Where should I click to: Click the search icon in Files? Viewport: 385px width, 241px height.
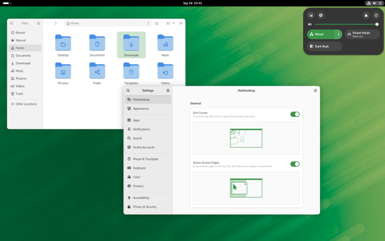point(11,23)
